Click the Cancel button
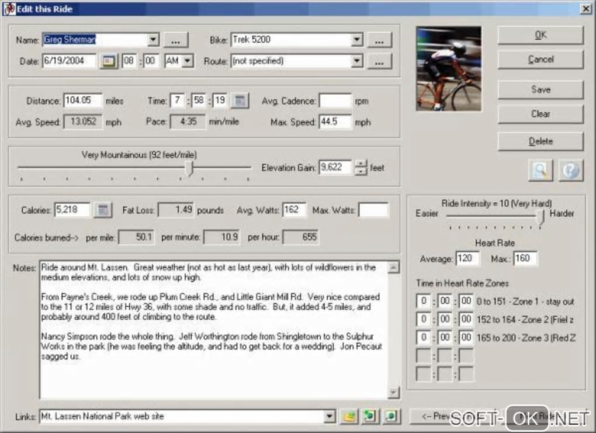 540,60
